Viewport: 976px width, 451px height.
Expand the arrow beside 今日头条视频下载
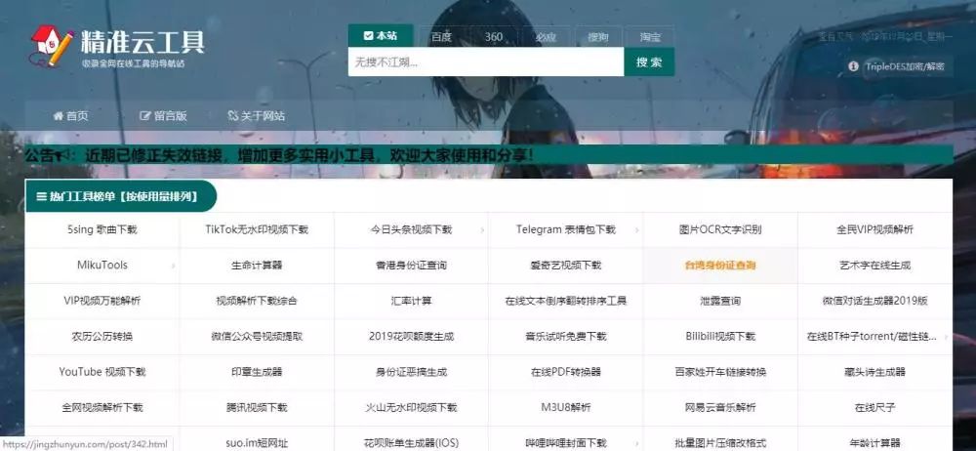click(482, 229)
